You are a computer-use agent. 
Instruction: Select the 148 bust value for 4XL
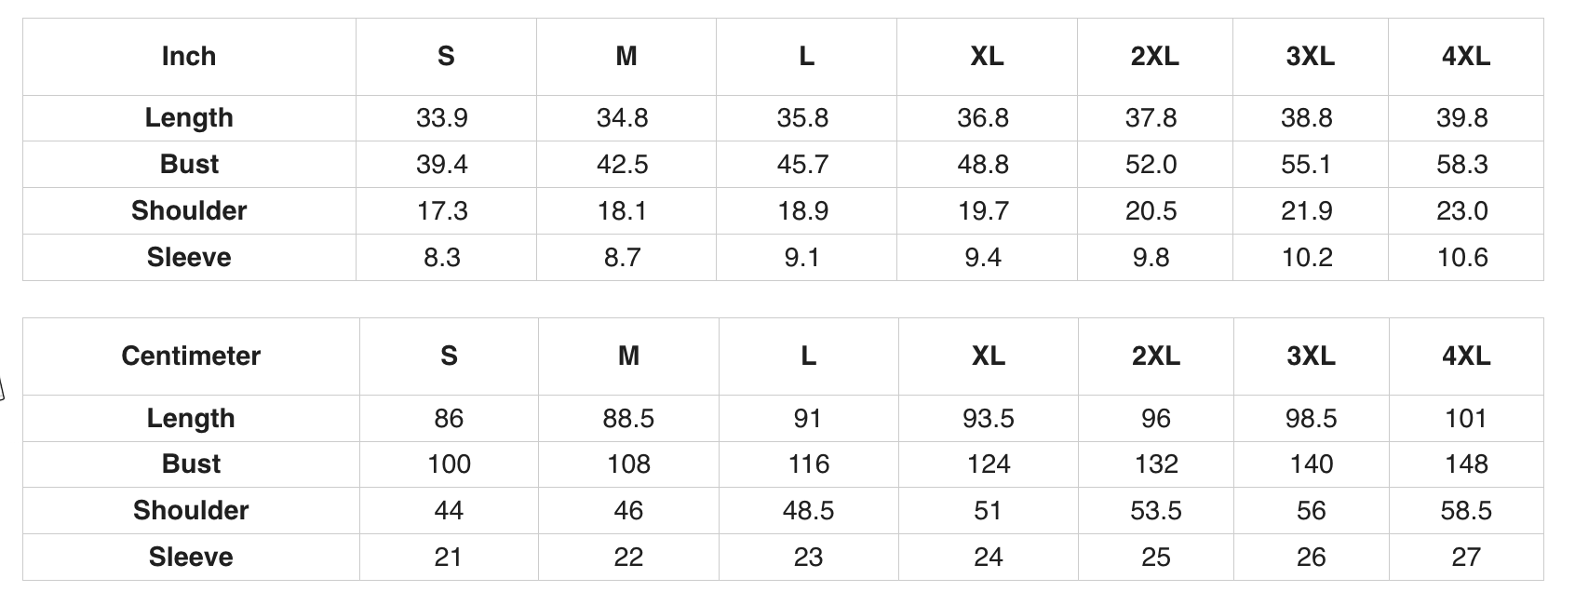(1466, 464)
